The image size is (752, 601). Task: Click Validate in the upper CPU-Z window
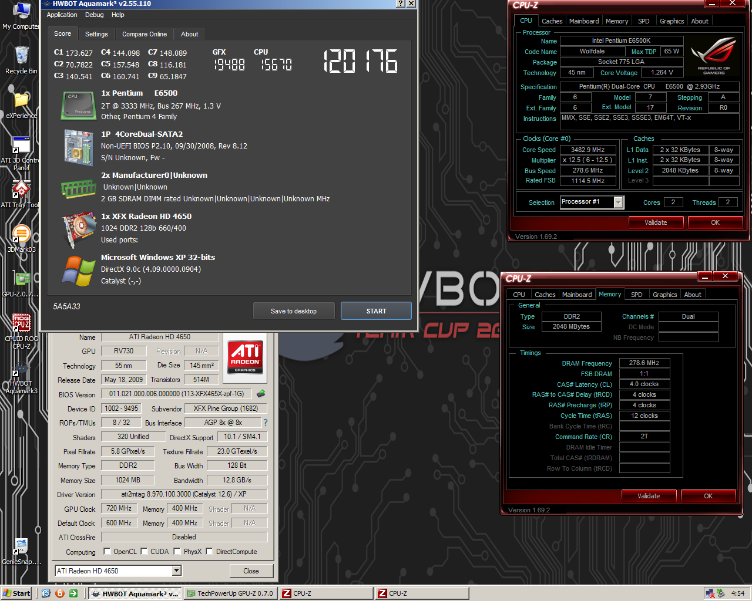tap(656, 222)
